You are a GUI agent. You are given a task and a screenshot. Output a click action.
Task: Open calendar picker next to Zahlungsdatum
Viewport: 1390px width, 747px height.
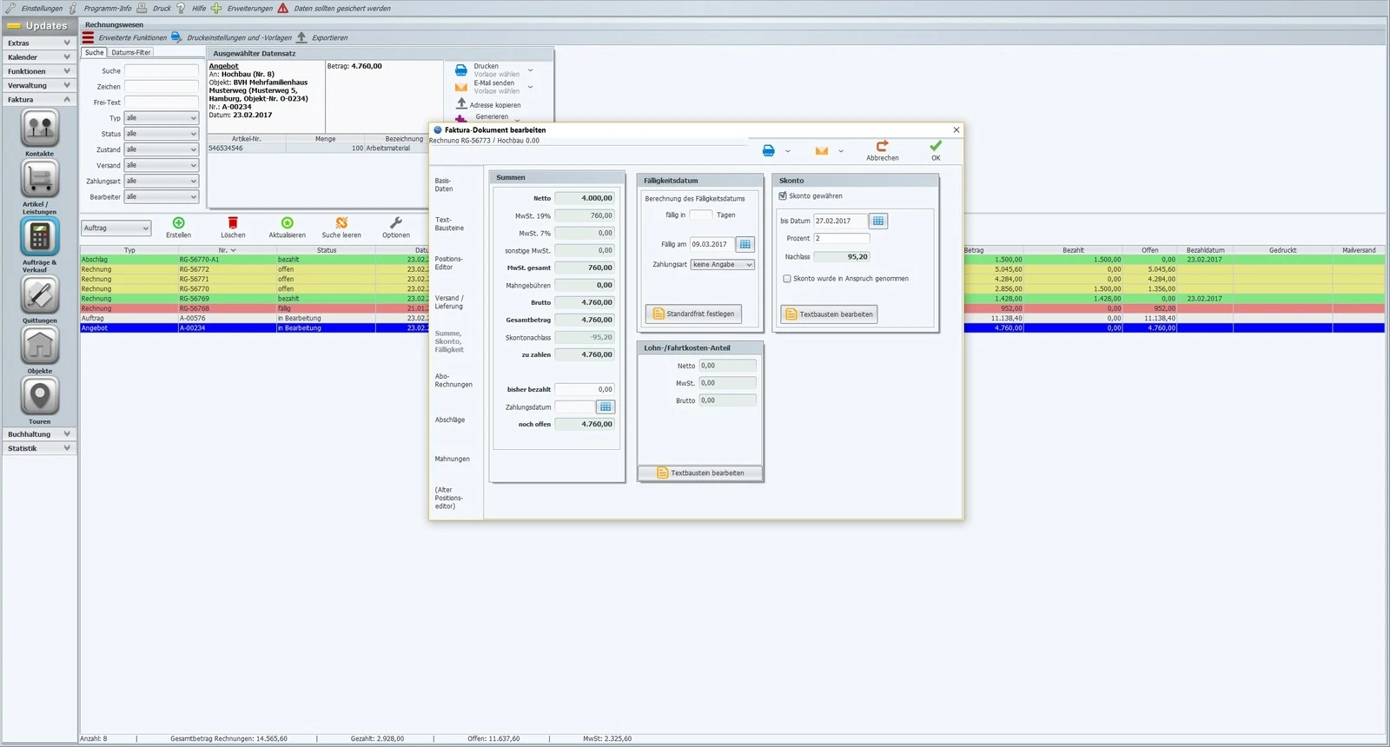(606, 407)
